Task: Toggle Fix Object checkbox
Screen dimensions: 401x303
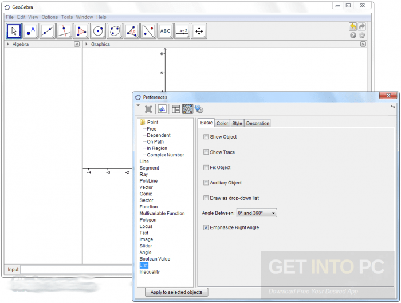Action: coord(206,167)
